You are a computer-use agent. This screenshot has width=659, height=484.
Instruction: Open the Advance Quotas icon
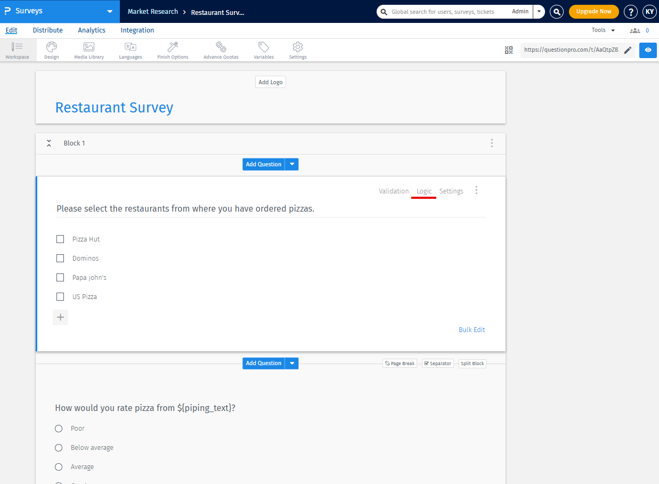pos(221,50)
